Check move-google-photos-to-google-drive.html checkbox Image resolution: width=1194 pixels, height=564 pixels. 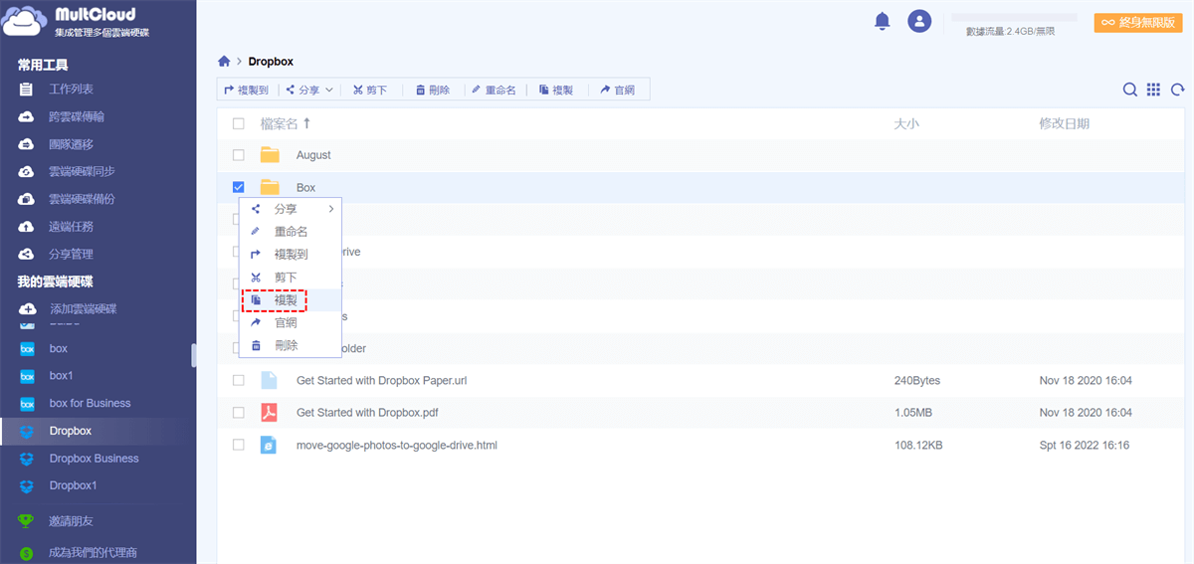[x=238, y=445]
